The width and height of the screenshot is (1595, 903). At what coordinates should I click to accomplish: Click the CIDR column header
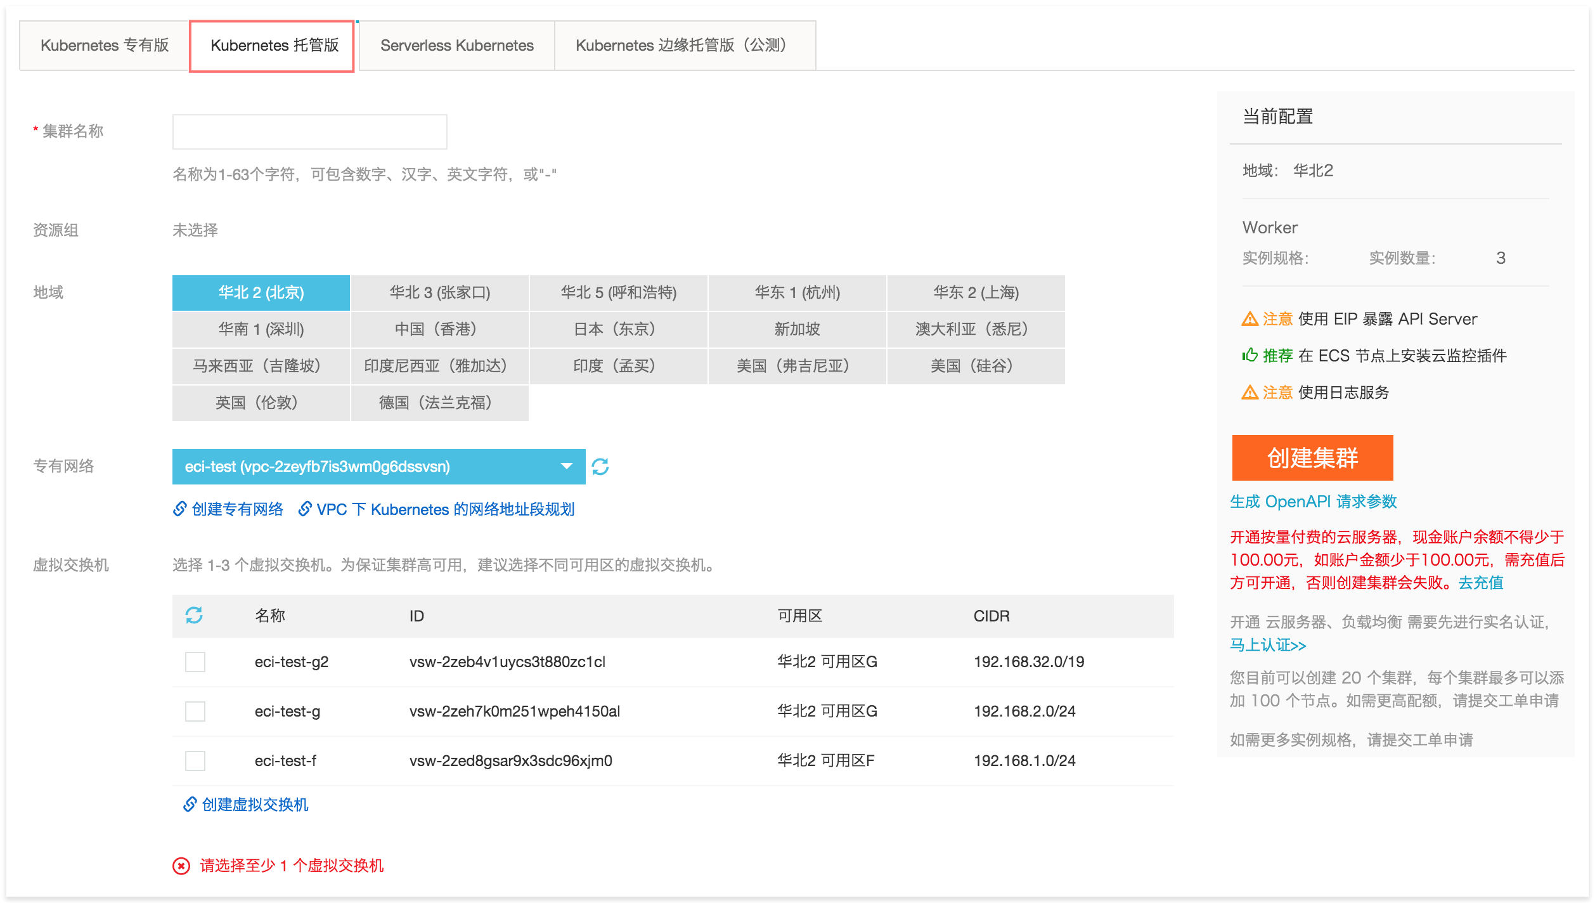click(991, 616)
